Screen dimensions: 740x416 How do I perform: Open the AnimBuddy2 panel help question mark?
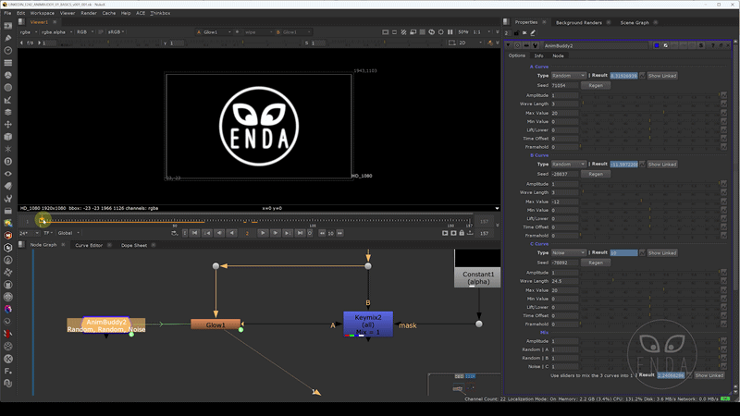(x=712, y=45)
